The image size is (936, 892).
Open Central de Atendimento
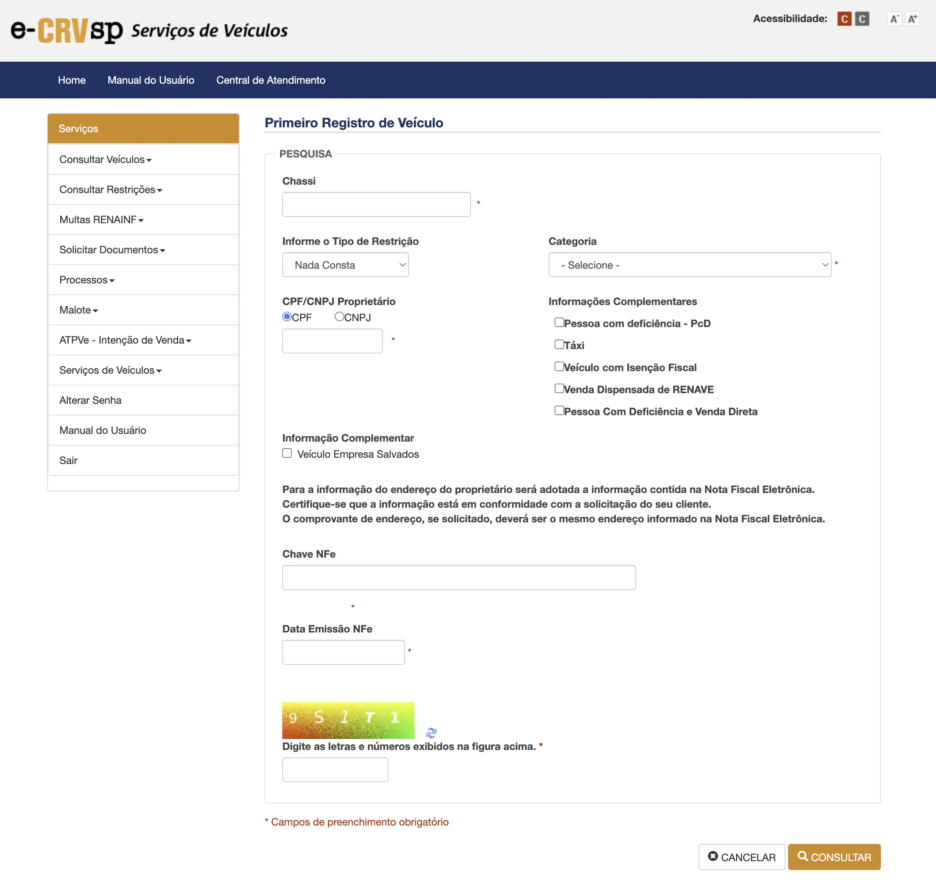(x=270, y=80)
